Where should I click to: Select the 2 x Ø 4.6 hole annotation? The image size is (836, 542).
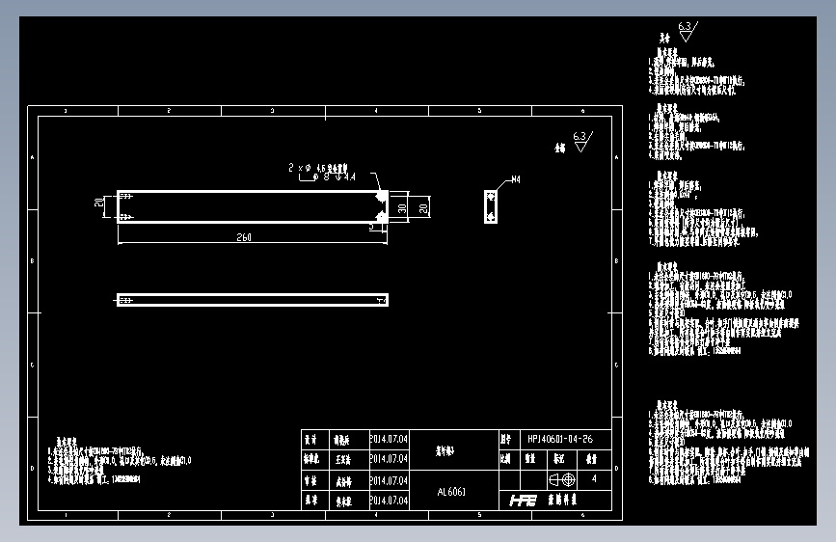click(x=318, y=168)
